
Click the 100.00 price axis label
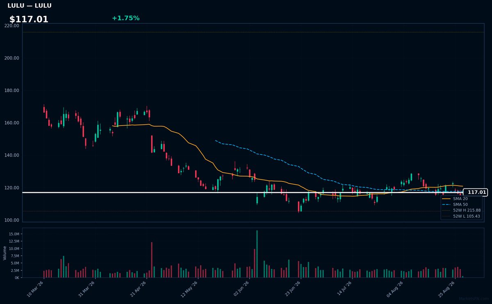[12, 220]
